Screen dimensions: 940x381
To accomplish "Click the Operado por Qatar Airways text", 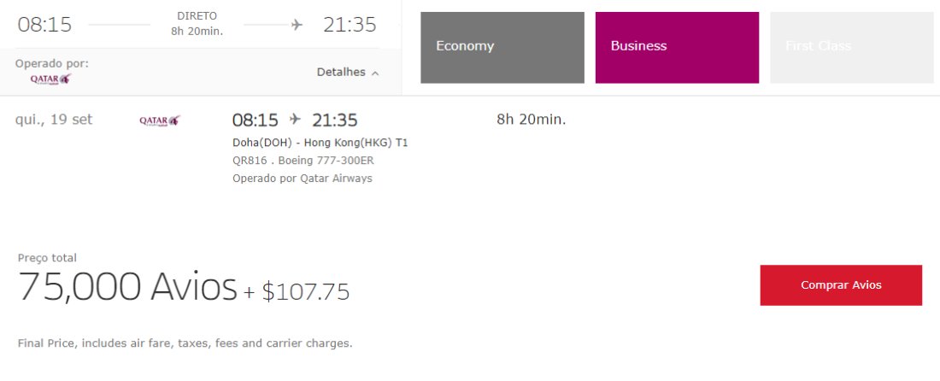I will (303, 178).
